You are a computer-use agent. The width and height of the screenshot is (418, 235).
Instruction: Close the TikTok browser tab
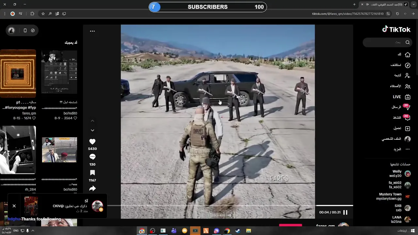click(362, 4)
